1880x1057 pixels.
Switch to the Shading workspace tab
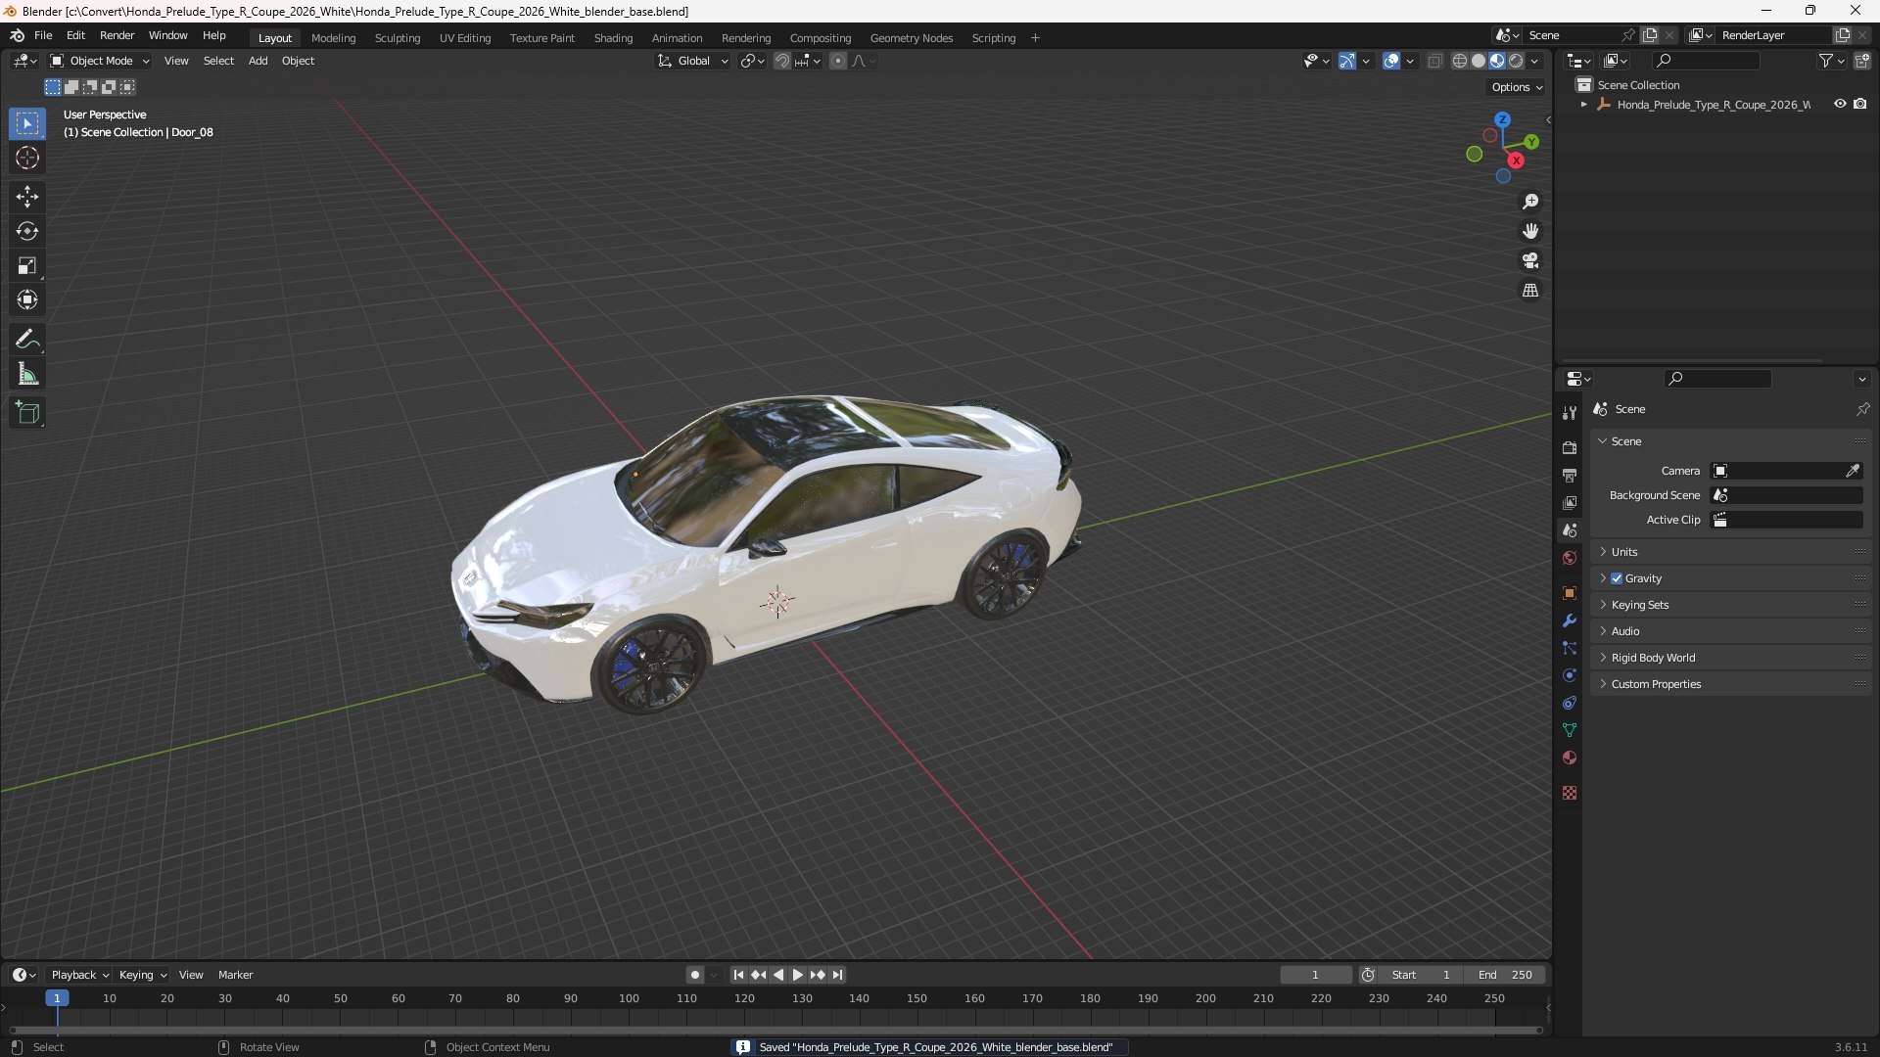pos(613,38)
